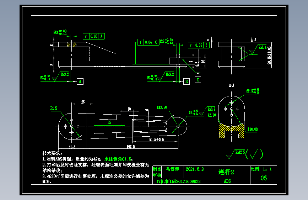The height and width of the screenshot is (200, 308).
Task: Select the 25 dimension value
Action: 83,102
